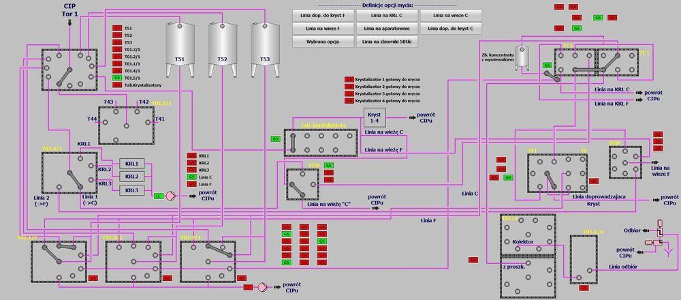Click the GS indicator labeled T01.3/1
Screen dimensions: 681x300
tap(117, 50)
